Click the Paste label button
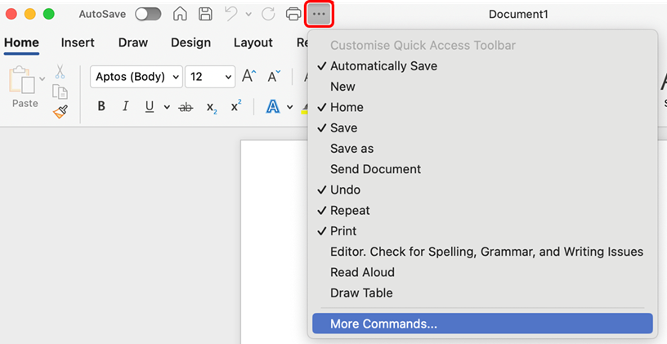The height and width of the screenshot is (344, 667). pyautogui.click(x=25, y=104)
